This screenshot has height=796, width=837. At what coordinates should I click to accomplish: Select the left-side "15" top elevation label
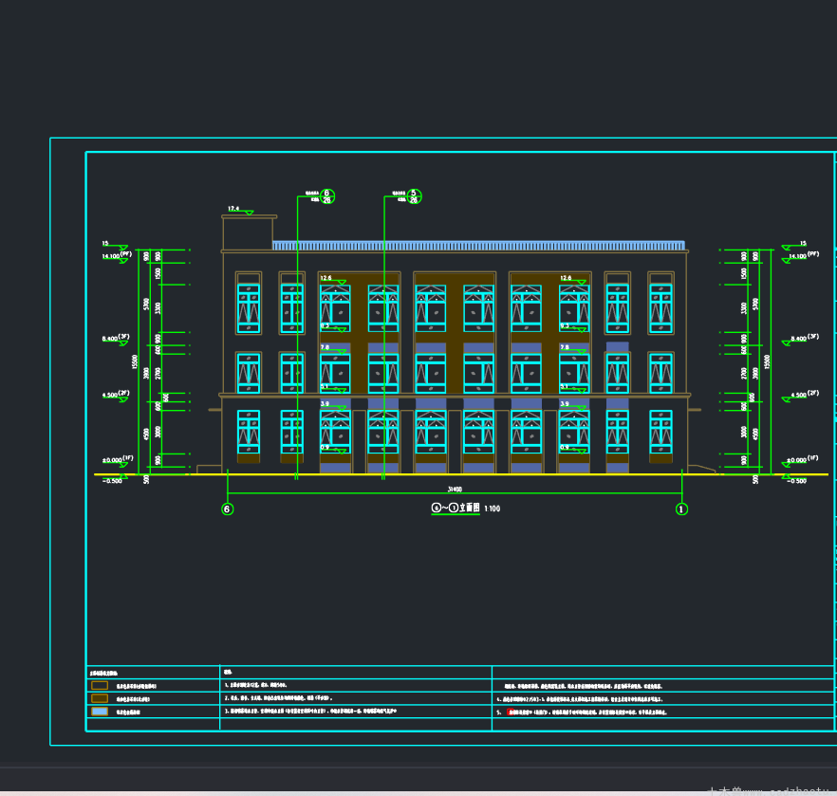pyautogui.click(x=105, y=243)
